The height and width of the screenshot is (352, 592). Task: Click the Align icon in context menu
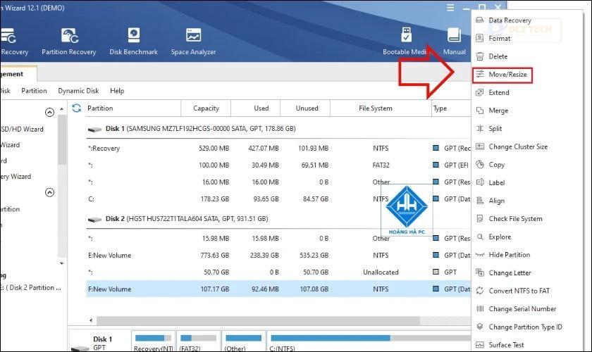coord(480,201)
